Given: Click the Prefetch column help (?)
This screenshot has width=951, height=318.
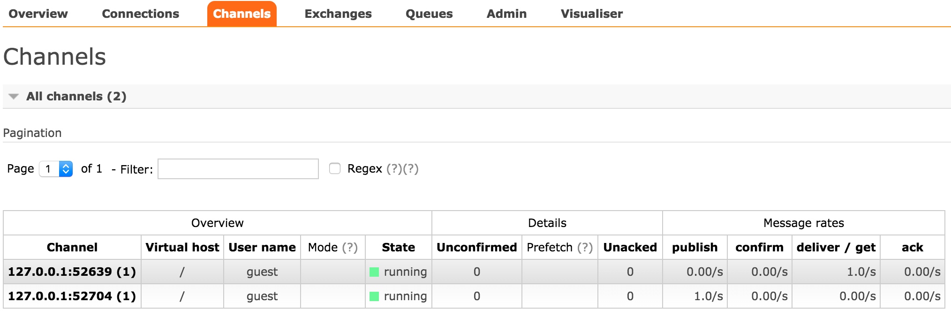Looking at the screenshot, I should click(585, 247).
